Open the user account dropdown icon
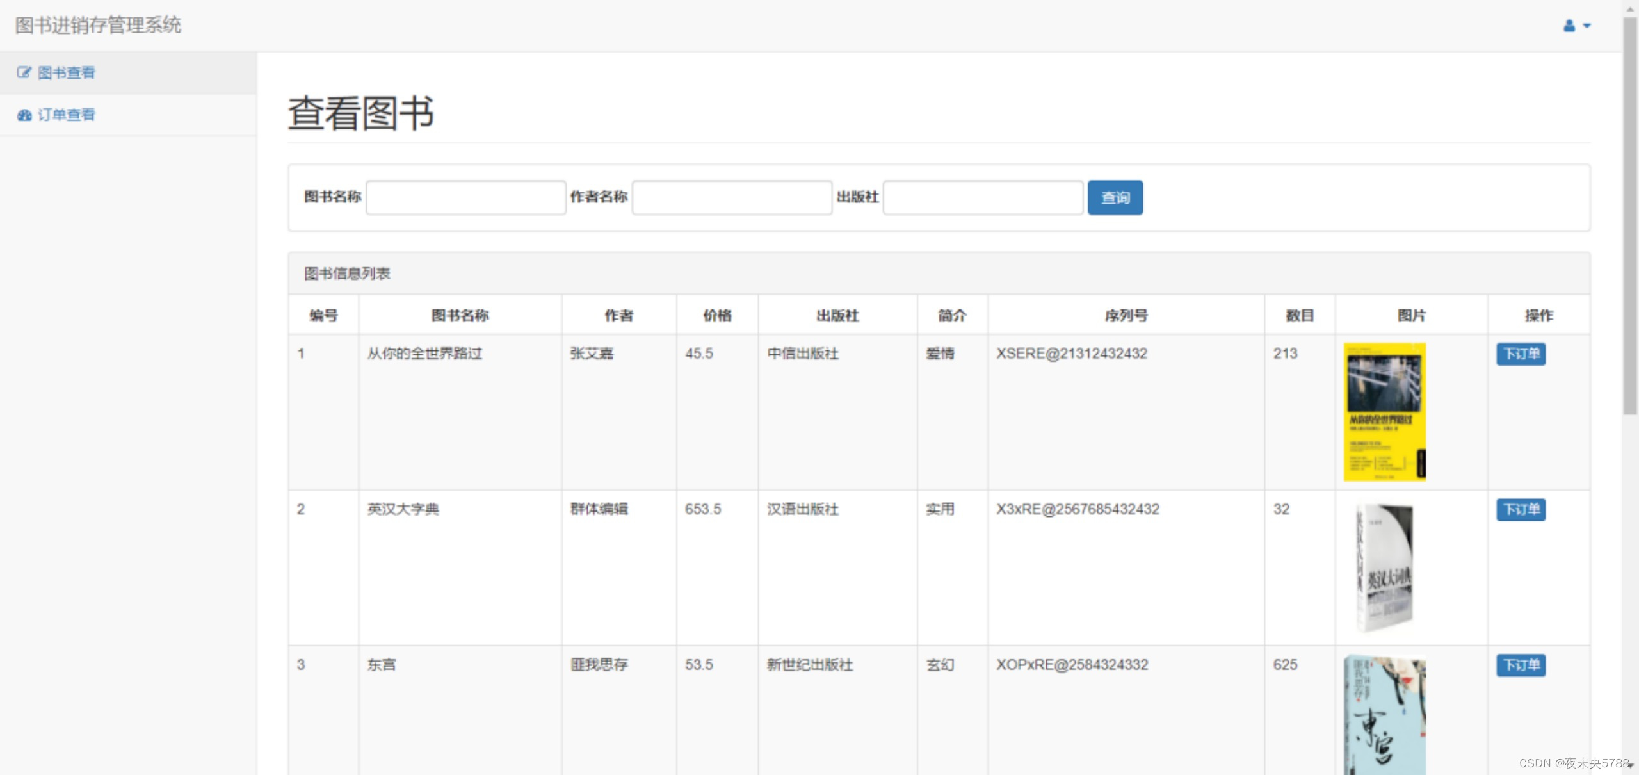The width and height of the screenshot is (1639, 775). (x=1576, y=26)
